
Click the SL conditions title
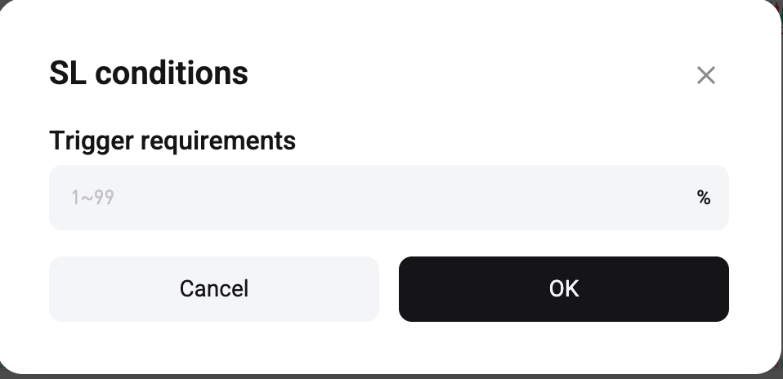[149, 74]
